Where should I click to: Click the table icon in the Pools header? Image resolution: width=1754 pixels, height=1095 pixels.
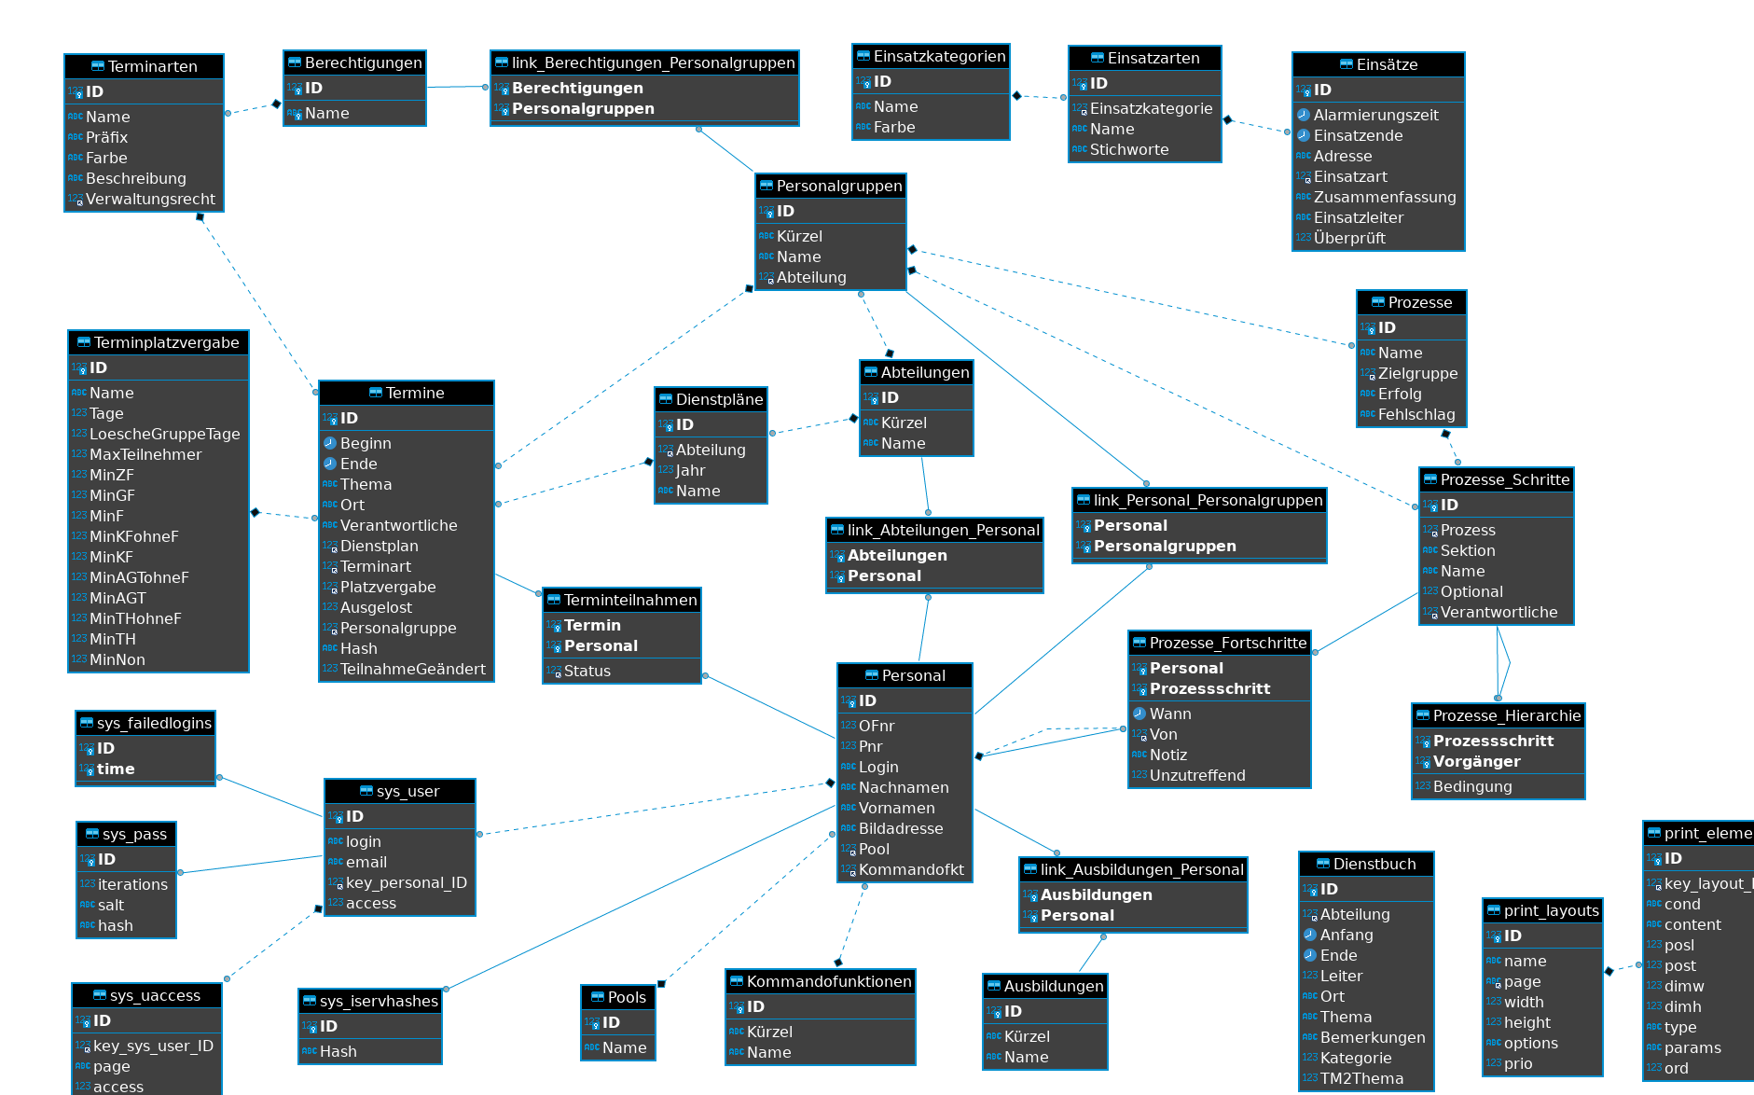[x=598, y=997]
